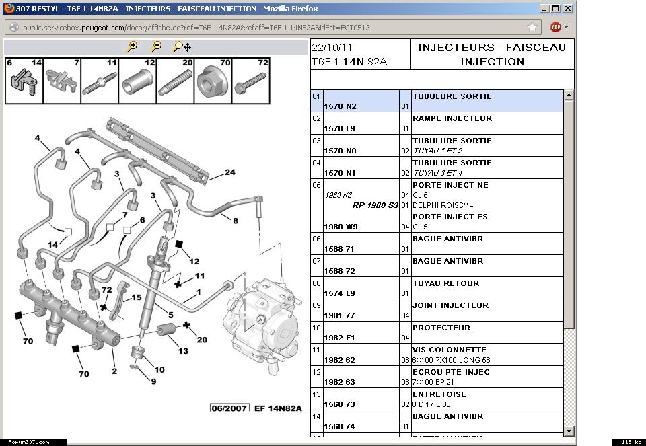Click the URL address bar field
The width and height of the screenshot is (646, 446).
269,28
